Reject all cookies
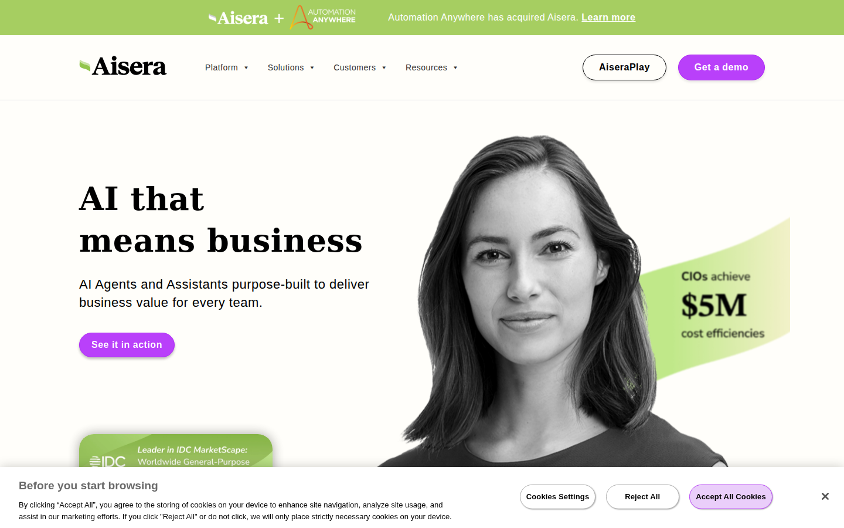The height and width of the screenshot is (528, 844). [x=642, y=497]
